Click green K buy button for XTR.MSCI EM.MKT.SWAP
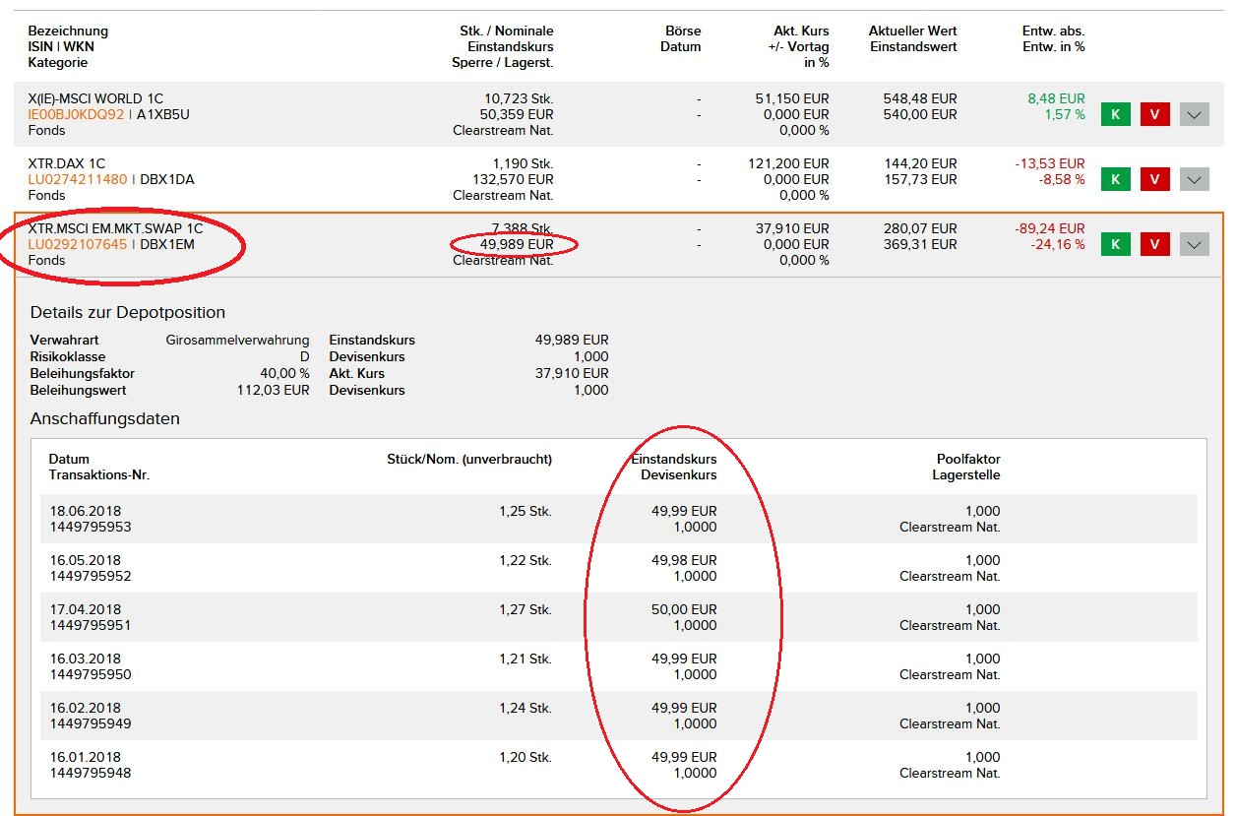This screenshot has height=816, width=1237. tap(1115, 244)
